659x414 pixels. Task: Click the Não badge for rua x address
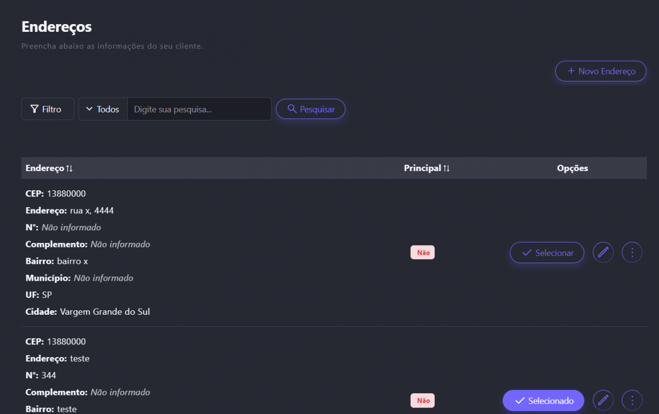423,253
